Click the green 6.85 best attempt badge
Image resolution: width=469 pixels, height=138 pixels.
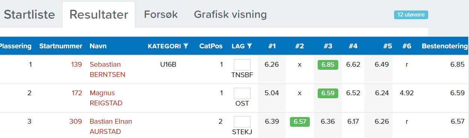click(x=328, y=64)
